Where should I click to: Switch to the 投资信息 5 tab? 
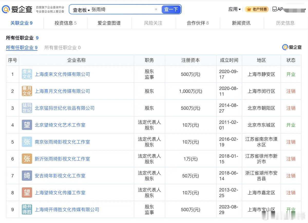click(65, 23)
